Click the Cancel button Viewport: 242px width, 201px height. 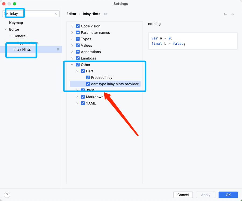coord(183,195)
